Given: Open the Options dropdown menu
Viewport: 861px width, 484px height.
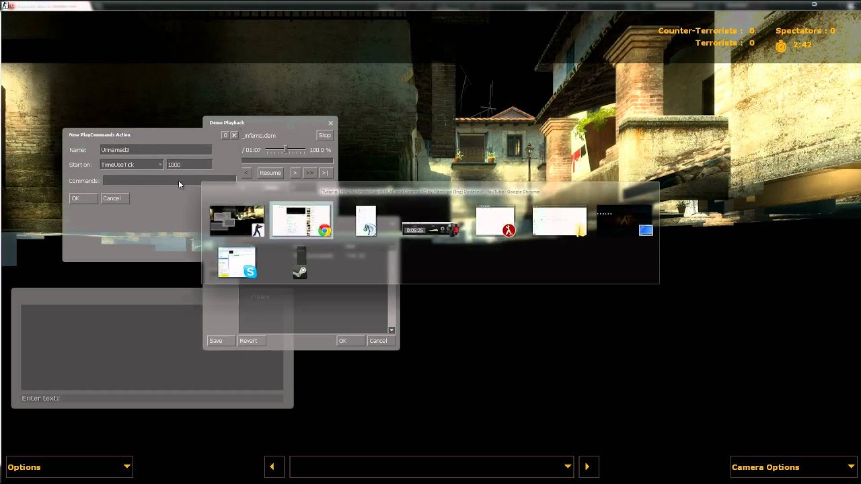Looking at the screenshot, I should coord(69,467).
